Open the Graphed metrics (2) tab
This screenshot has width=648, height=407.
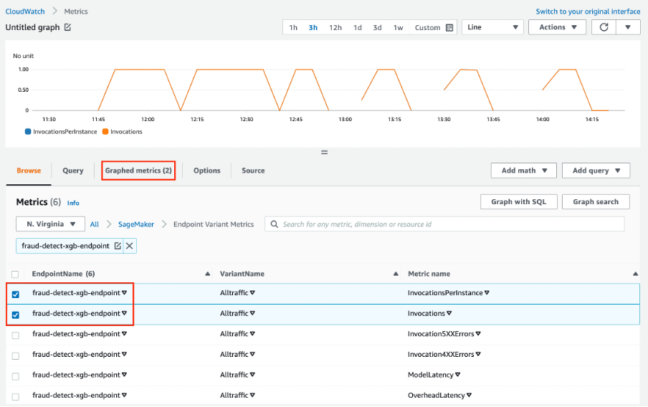[138, 171]
